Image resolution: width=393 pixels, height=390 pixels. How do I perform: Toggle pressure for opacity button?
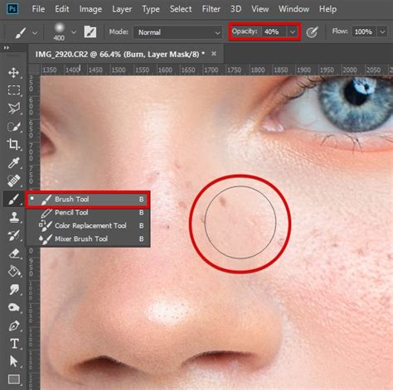[312, 32]
